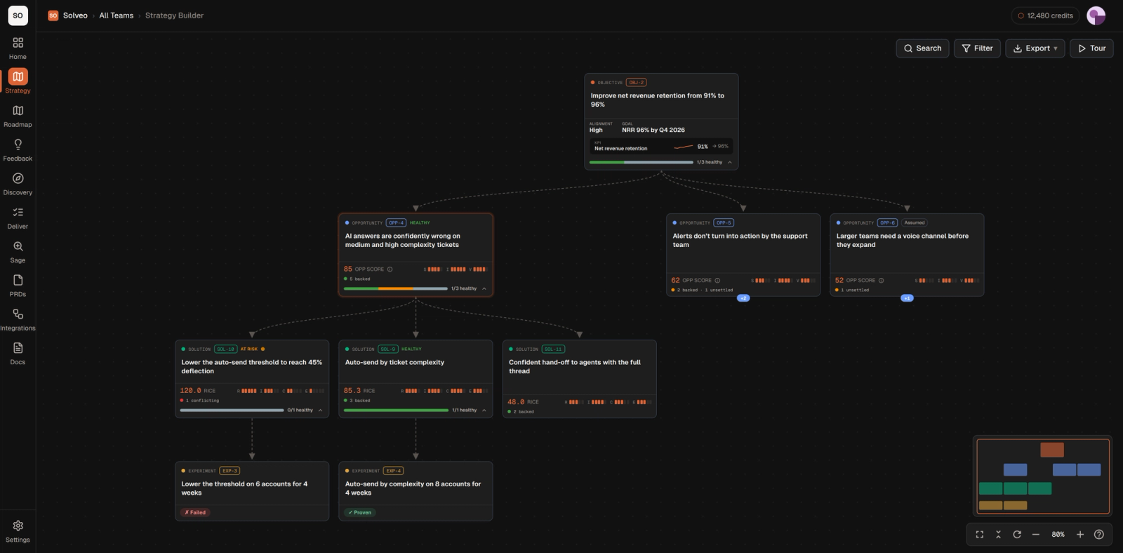Collapse SOL-10 card's 0/1 healthy chevron

tap(320, 411)
